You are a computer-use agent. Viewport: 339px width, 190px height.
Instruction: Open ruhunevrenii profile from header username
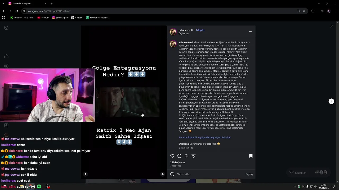tap(185, 30)
